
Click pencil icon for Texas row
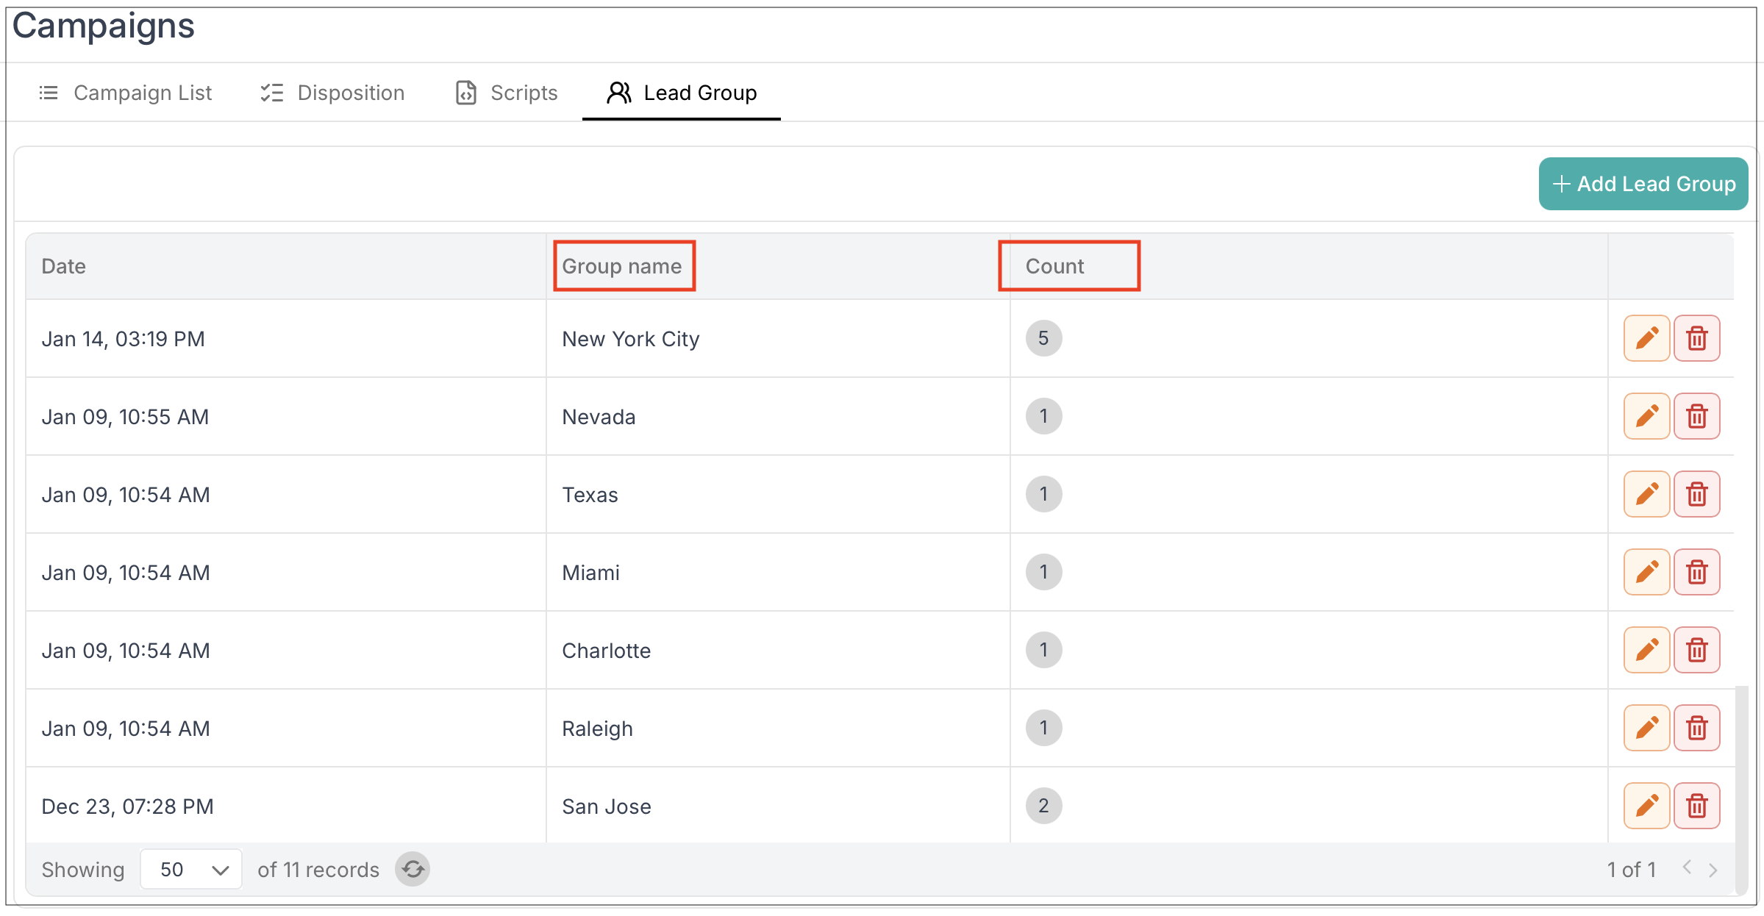1646,494
